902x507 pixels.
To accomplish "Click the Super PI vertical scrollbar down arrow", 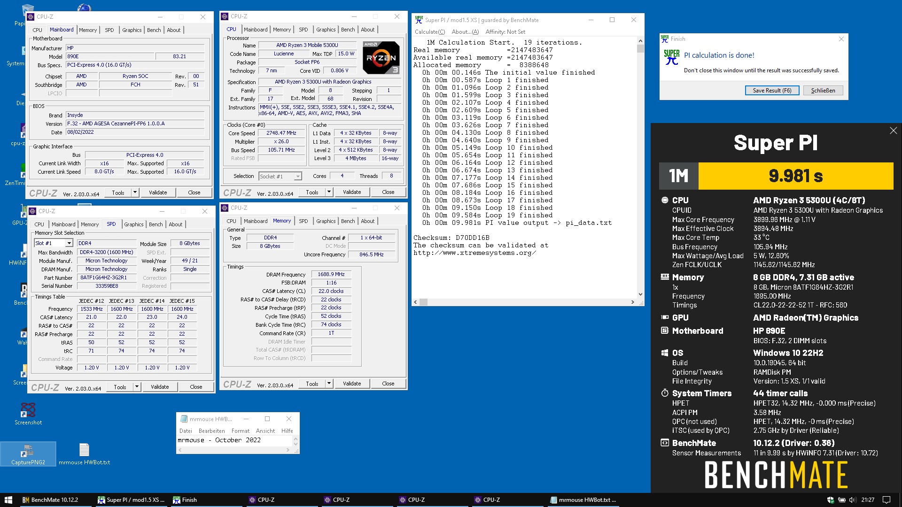I will (640, 294).
